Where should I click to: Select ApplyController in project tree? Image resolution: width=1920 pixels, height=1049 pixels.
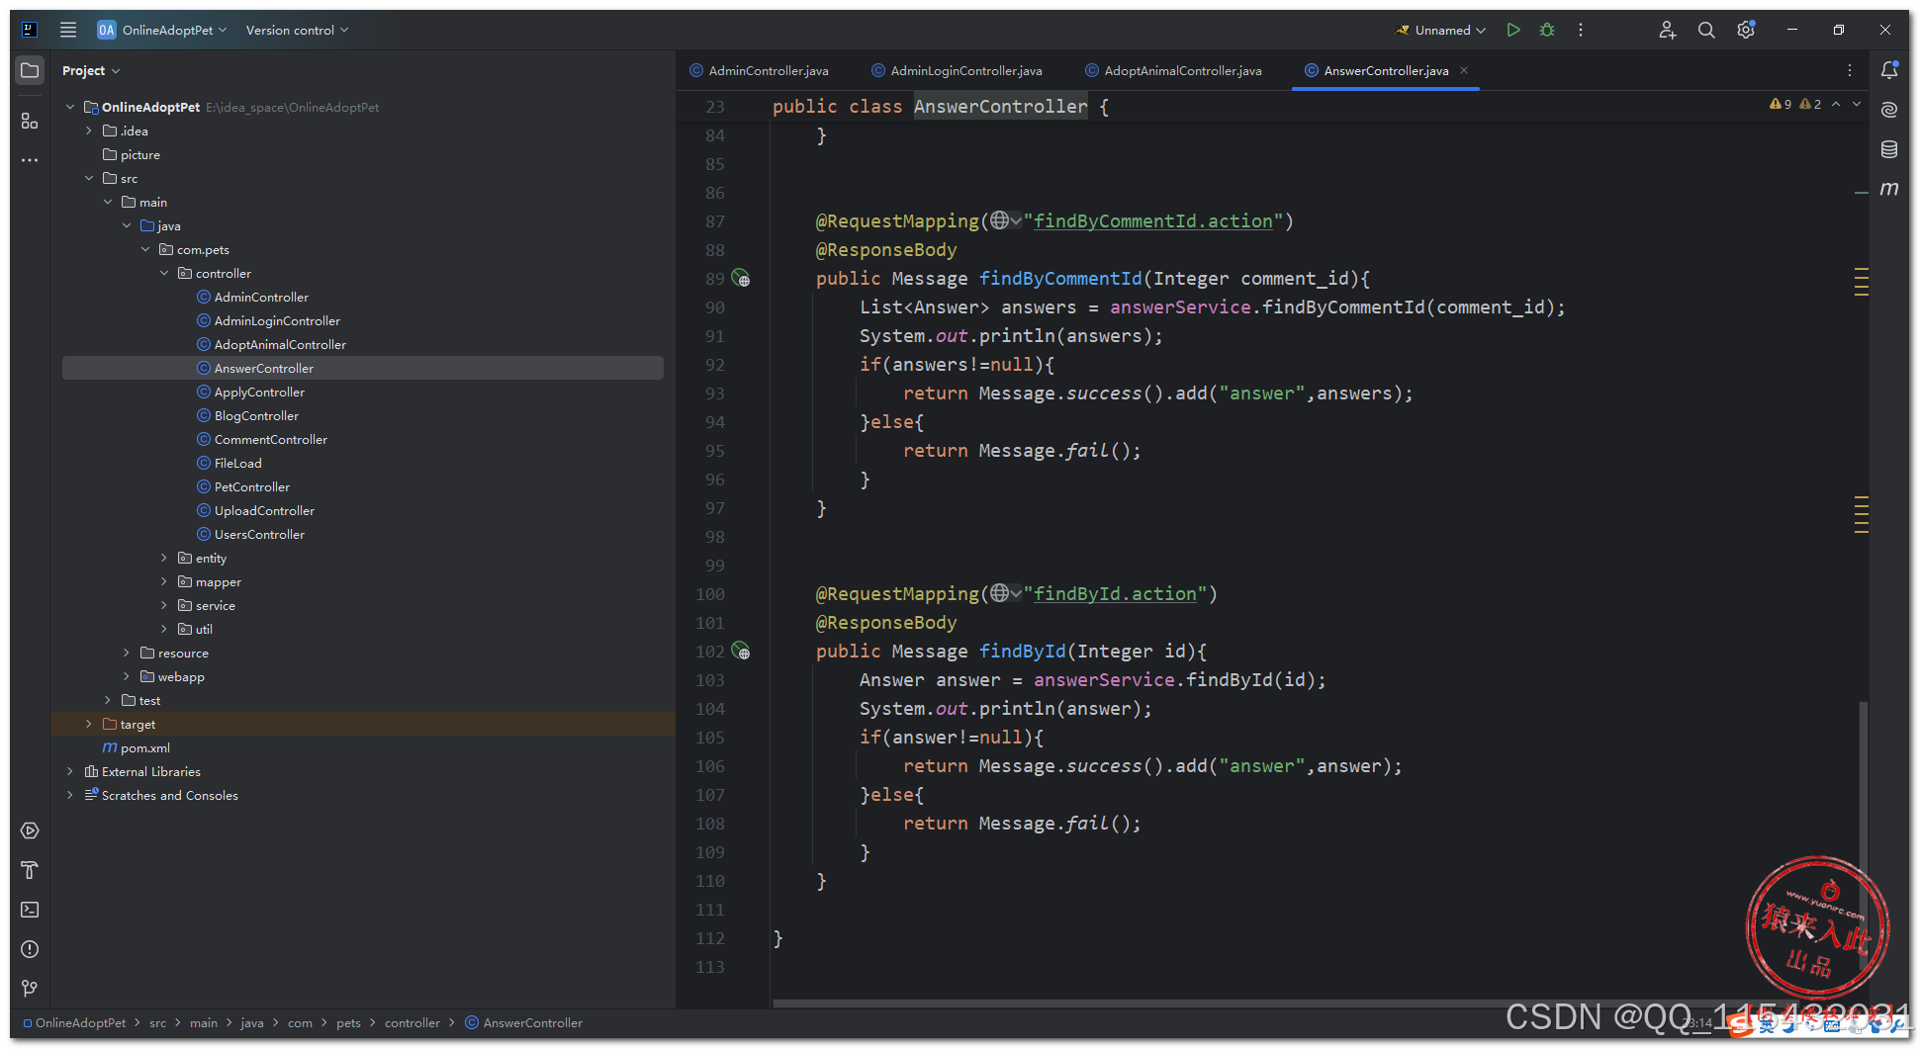[x=259, y=392]
